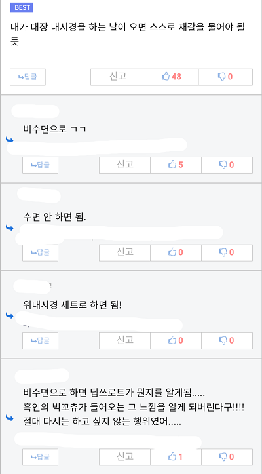Click 답글 under the BEST comment
This screenshot has height=474, width=262.
tap(28, 77)
